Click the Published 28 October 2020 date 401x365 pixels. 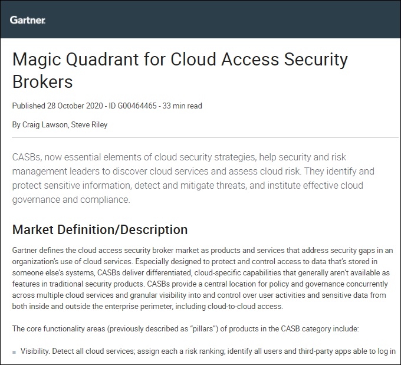pos(58,106)
